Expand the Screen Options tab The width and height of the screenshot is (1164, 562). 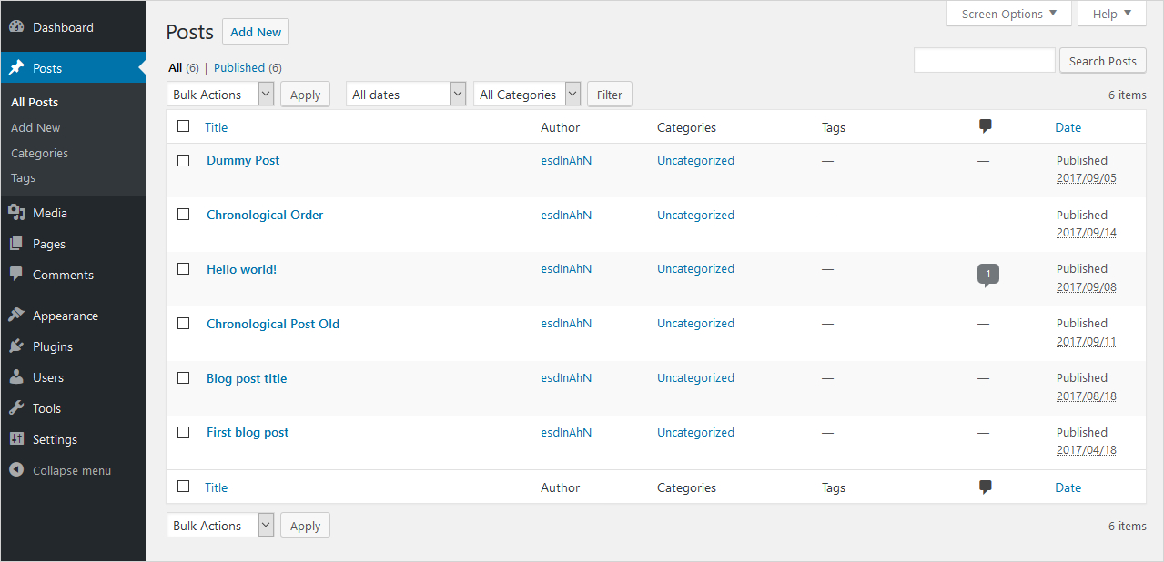tap(1008, 14)
